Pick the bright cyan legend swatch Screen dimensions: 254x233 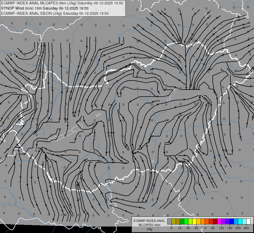point(240,221)
